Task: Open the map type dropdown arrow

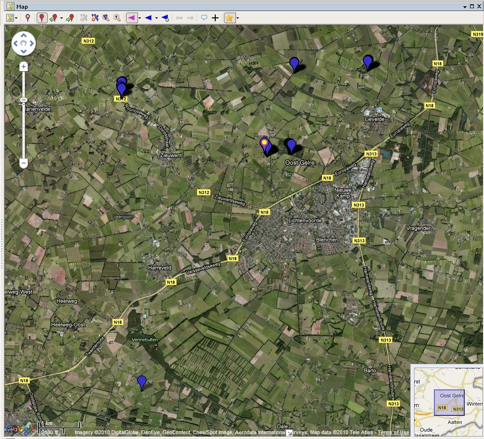Action: (16, 18)
